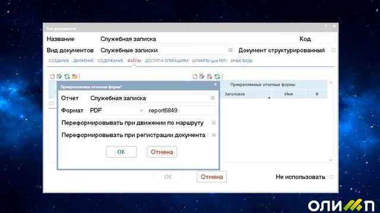Screen dimensions: 380x213
Task: Open the ДОСТУП К ОПЕРАЦИЯМ tab
Action: coord(166,61)
